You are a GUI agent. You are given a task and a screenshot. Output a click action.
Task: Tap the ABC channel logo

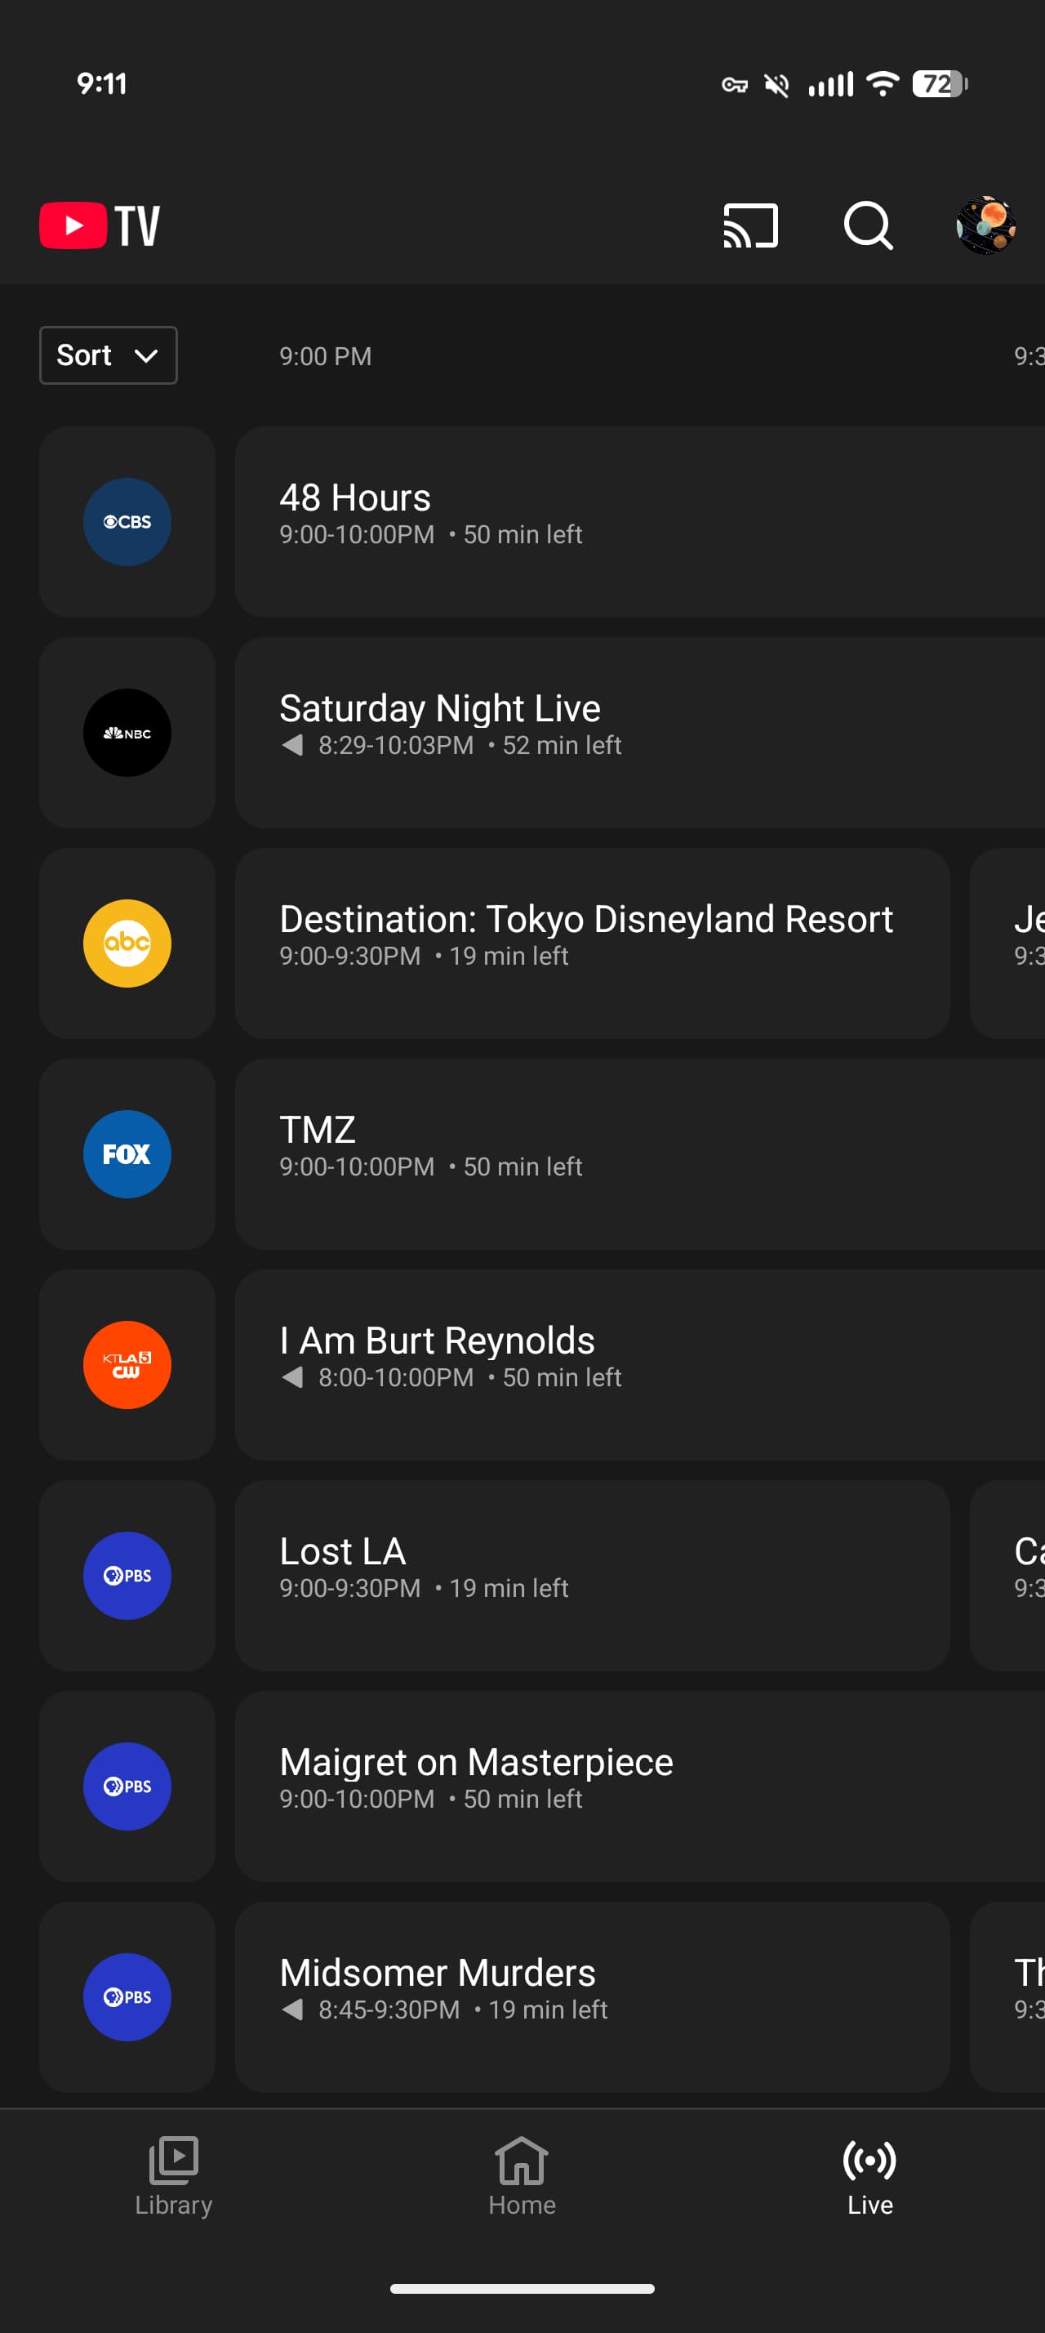pyautogui.click(x=127, y=943)
